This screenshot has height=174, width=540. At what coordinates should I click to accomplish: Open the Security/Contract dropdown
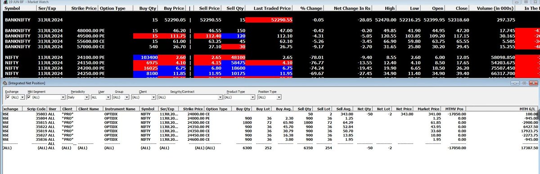tap(220, 97)
